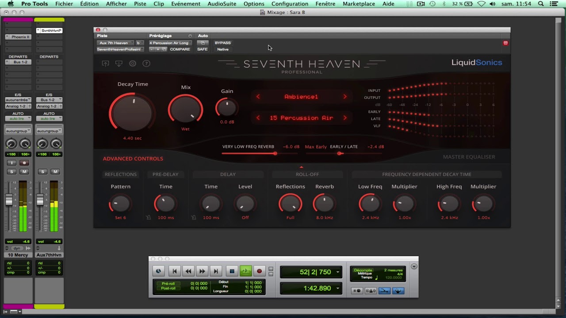The width and height of the screenshot is (566, 318).
Task: Open the Configuration menu
Action: point(290,4)
